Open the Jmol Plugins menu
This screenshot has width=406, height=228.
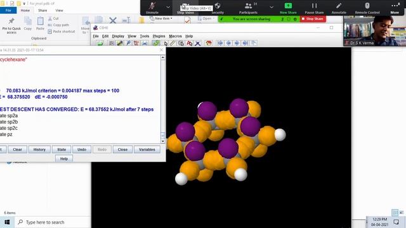[x=159, y=36]
